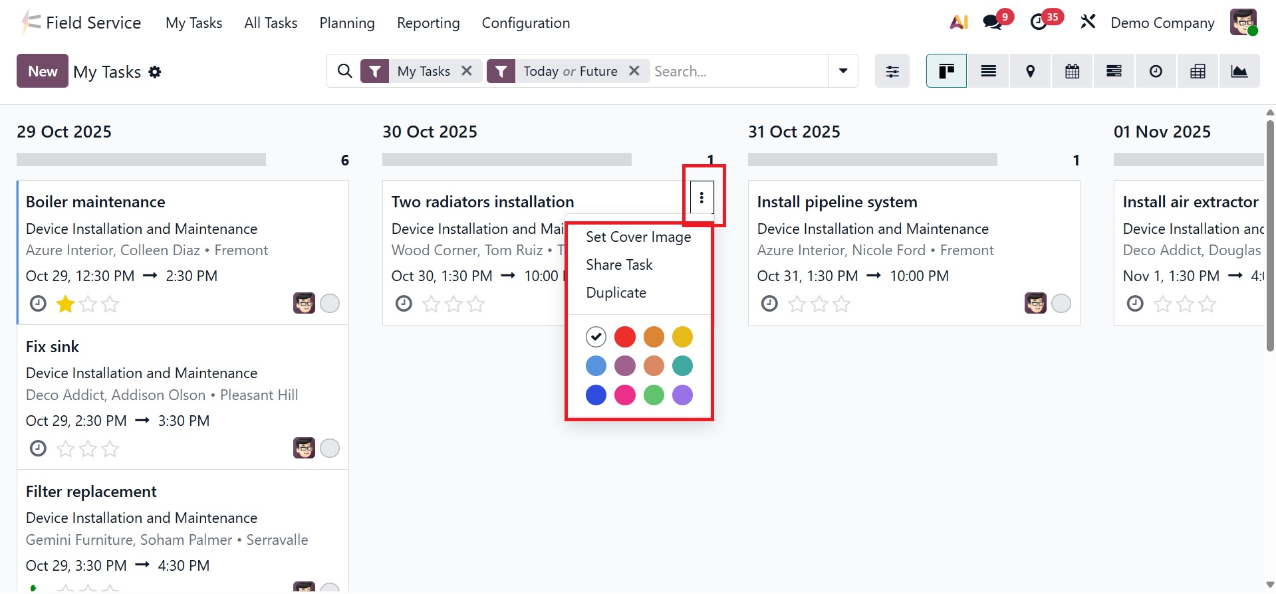This screenshot has width=1276, height=594.
Task: Open the Two radiators installation kebab menu
Action: tap(702, 197)
